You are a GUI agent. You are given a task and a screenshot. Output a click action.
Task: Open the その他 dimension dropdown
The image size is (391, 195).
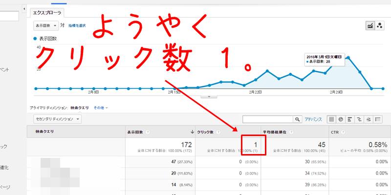[101, 107]
